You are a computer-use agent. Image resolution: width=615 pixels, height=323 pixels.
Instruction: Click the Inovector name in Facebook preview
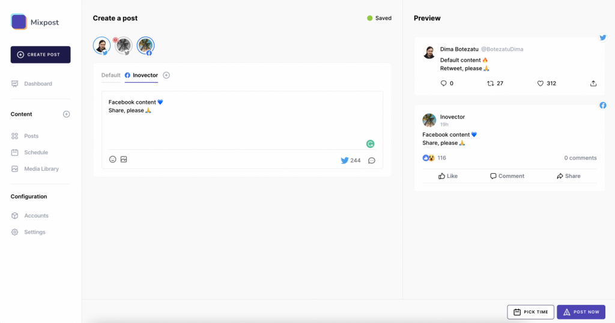[452, 117]
